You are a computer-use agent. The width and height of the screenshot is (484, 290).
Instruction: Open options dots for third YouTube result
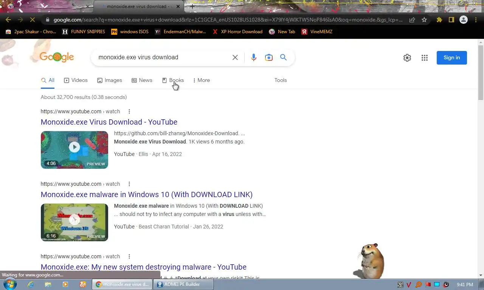point(129,256)
